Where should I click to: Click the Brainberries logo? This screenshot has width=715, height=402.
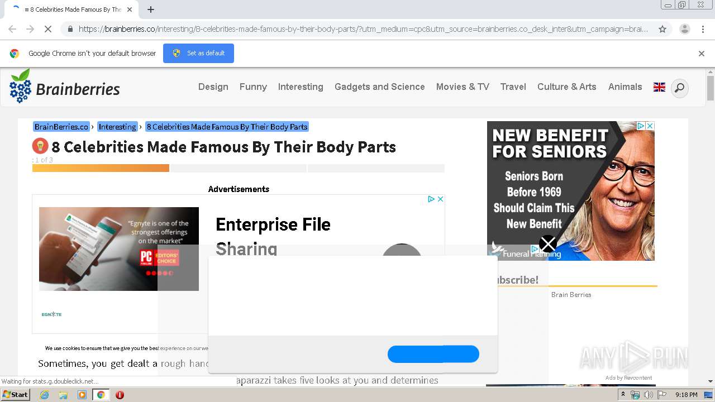(65, 86)
